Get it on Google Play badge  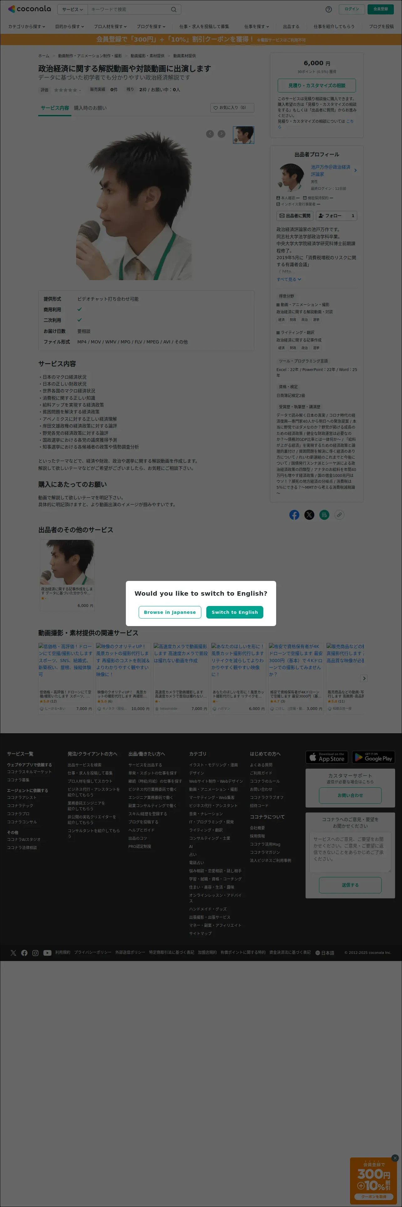374,757
